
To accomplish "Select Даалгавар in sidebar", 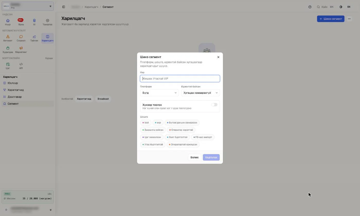I will [28, 97].
